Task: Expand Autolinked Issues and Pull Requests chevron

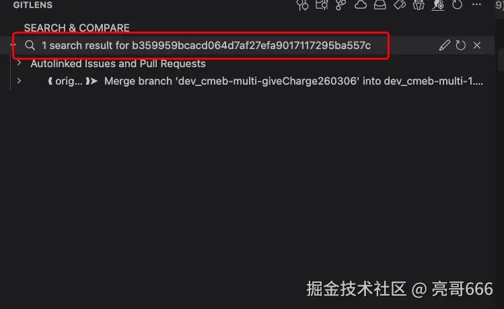Action: point(19,63)
